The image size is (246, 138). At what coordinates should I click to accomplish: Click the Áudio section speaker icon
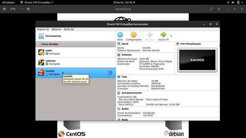[x=119, y=109]
